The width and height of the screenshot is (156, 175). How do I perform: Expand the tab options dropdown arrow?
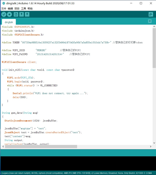point(150,21)
